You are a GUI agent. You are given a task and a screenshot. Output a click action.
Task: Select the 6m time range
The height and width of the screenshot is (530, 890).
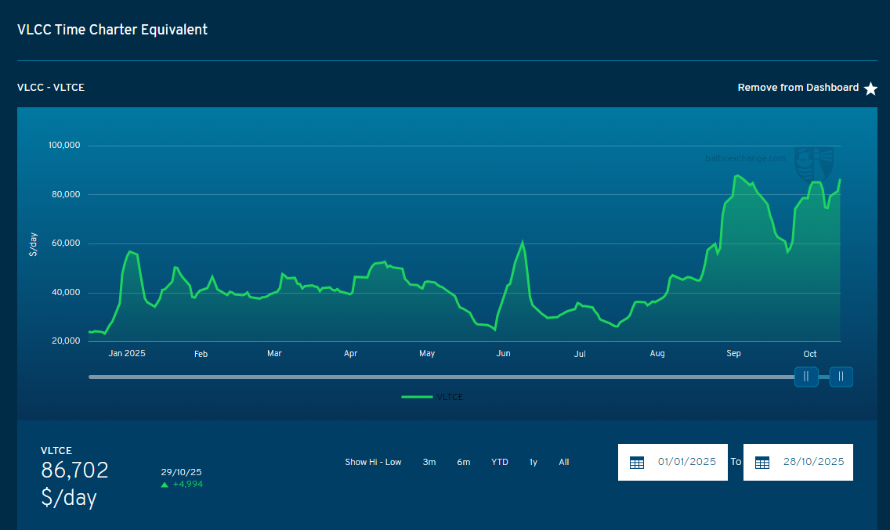tap(464, 462)
